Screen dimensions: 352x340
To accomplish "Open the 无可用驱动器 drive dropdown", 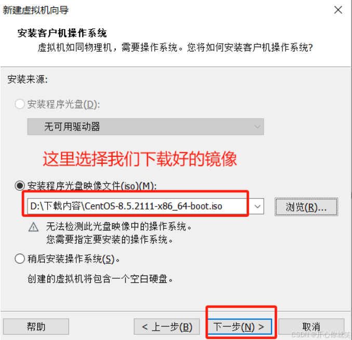I will (x=145, y=127).
